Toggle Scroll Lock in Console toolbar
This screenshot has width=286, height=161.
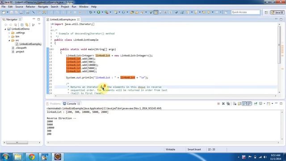pyautogui.click(x=240, y=103)
